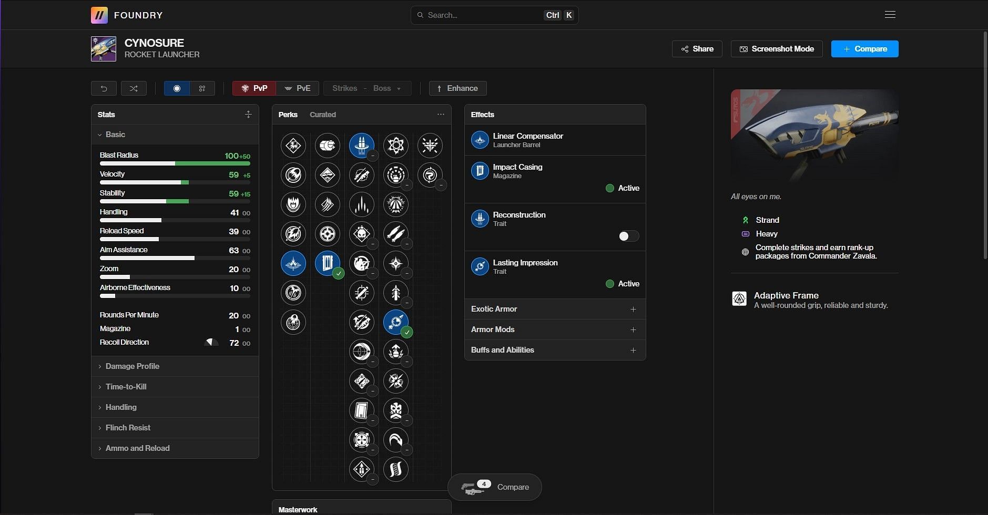Screen dimensions: 988x515
Task: Expand the Armor Mods effects
Action: point(555,329)
